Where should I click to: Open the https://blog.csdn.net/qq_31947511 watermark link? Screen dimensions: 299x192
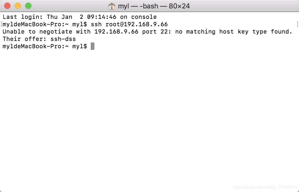(265, 188)
